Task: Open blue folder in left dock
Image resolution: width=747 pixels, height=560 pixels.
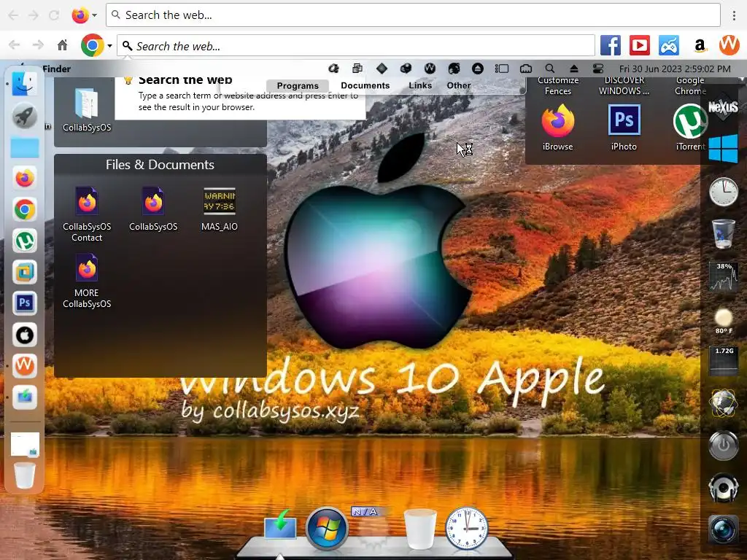Action: [x=24, y=147]
